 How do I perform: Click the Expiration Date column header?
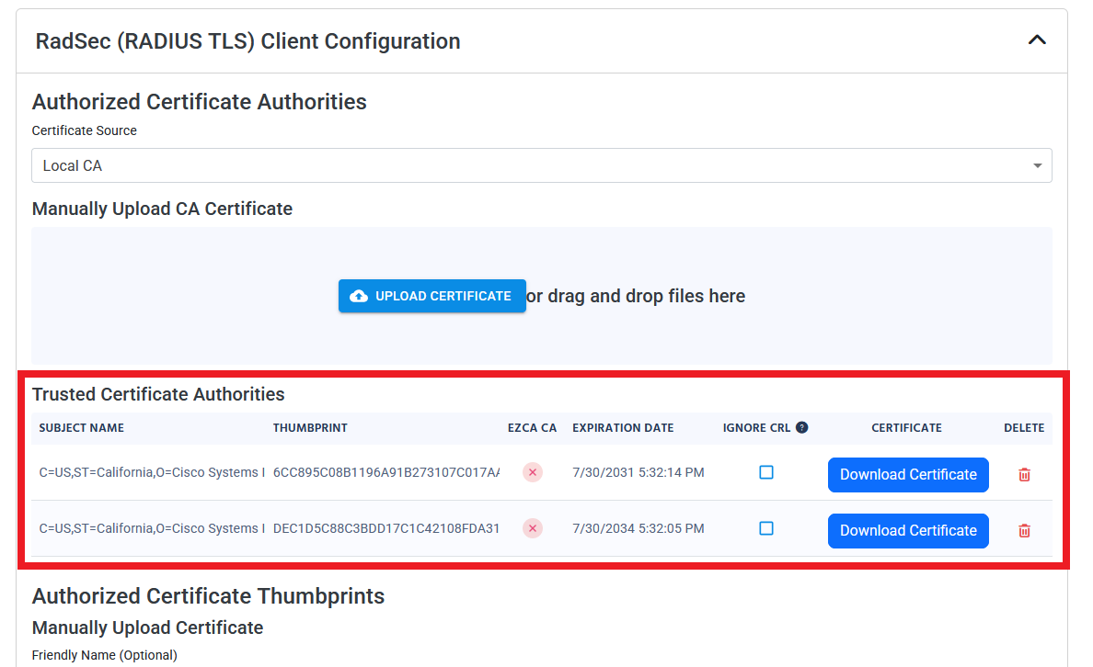(623, 428)
